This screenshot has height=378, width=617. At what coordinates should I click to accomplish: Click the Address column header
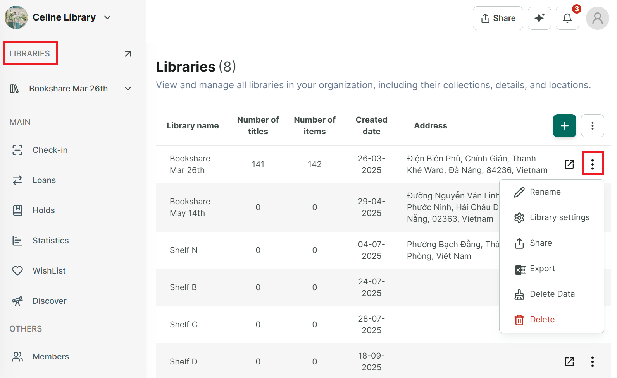pyautogui.click(x=430, y=126)
